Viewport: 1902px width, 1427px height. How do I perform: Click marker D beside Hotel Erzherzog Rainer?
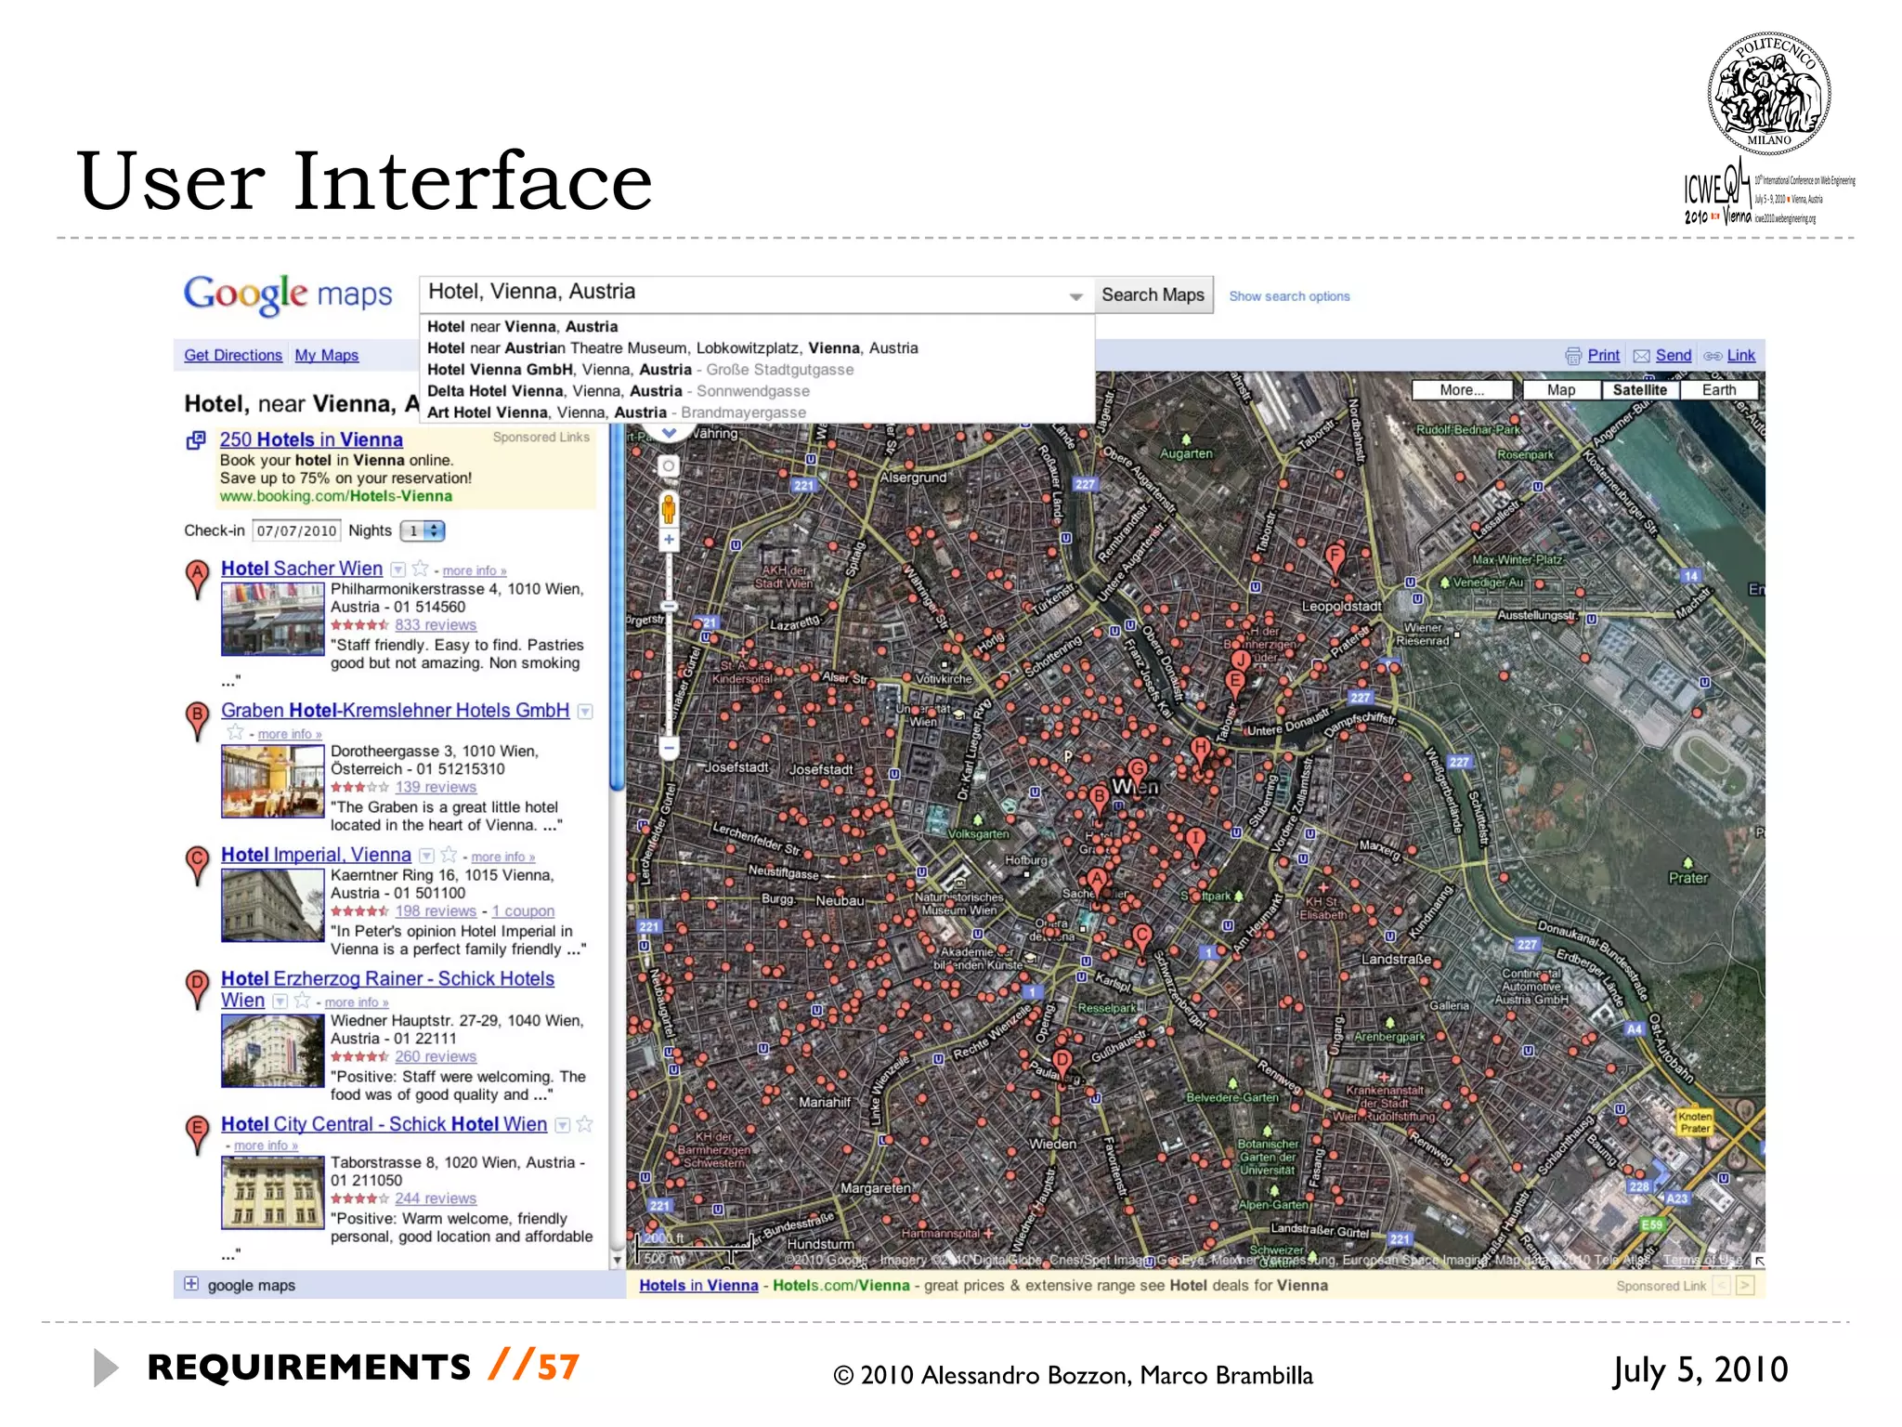coord(197,988)
